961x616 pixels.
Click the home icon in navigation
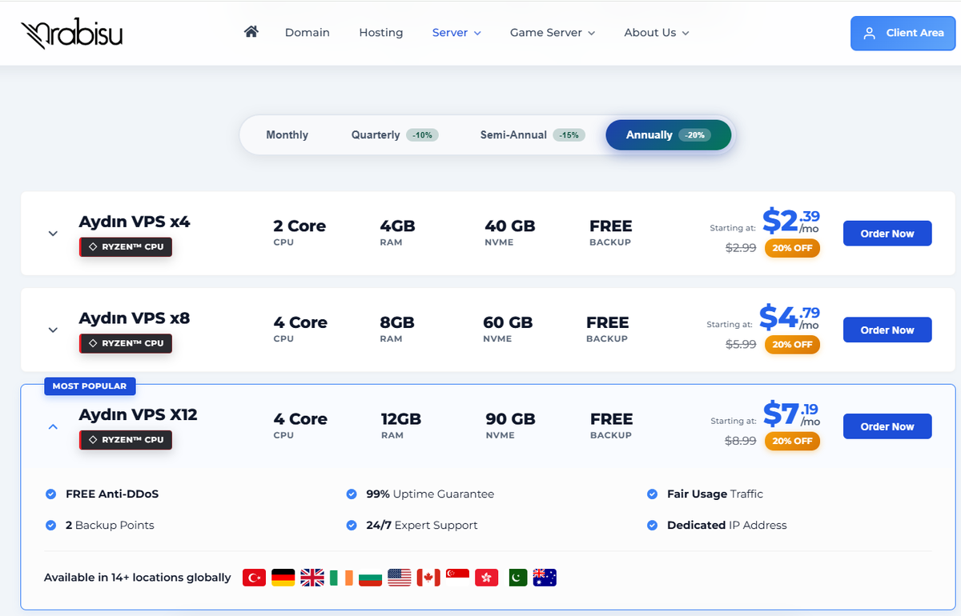click(251, 32)
